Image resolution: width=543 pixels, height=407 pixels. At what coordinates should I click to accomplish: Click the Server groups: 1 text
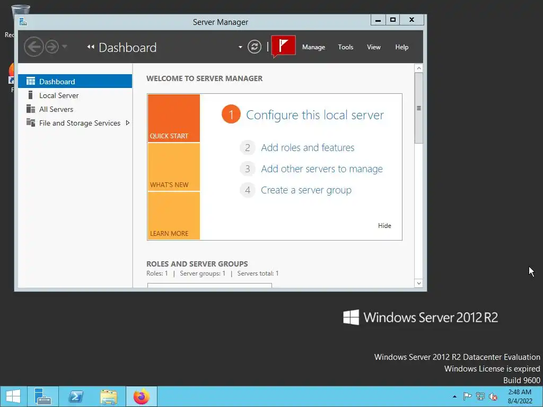coord(203,273)
